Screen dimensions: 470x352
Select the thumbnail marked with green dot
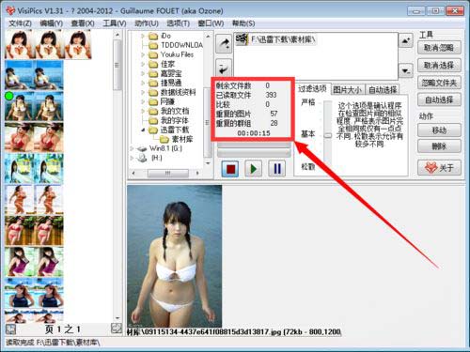[20, 106]
